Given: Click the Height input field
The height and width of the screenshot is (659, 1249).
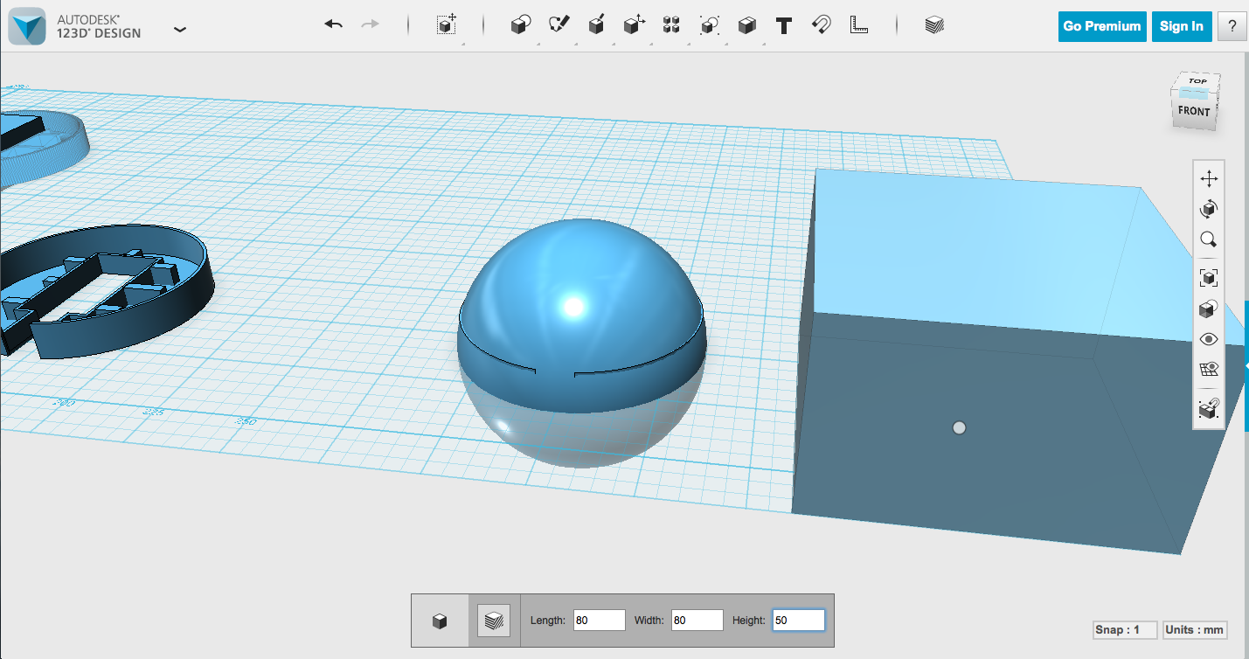Looking at the screenshot, I should (798, 620).
